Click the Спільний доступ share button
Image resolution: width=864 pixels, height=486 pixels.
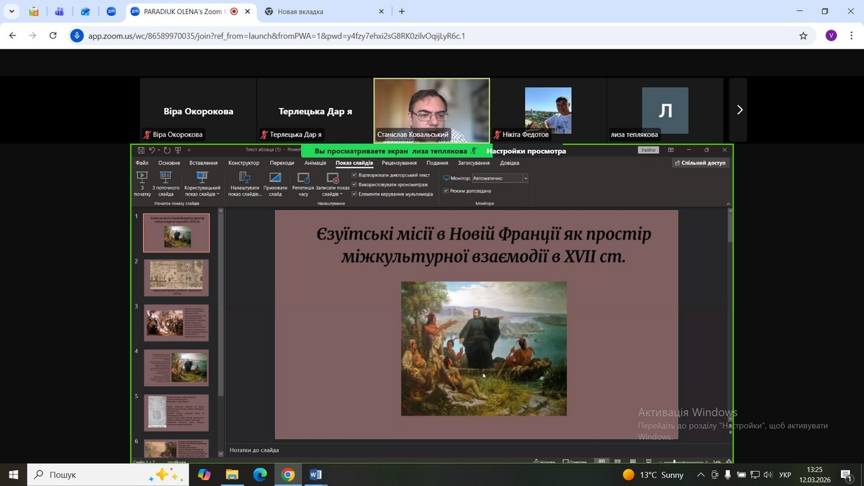pyautogui.click(x=699, y=163)
